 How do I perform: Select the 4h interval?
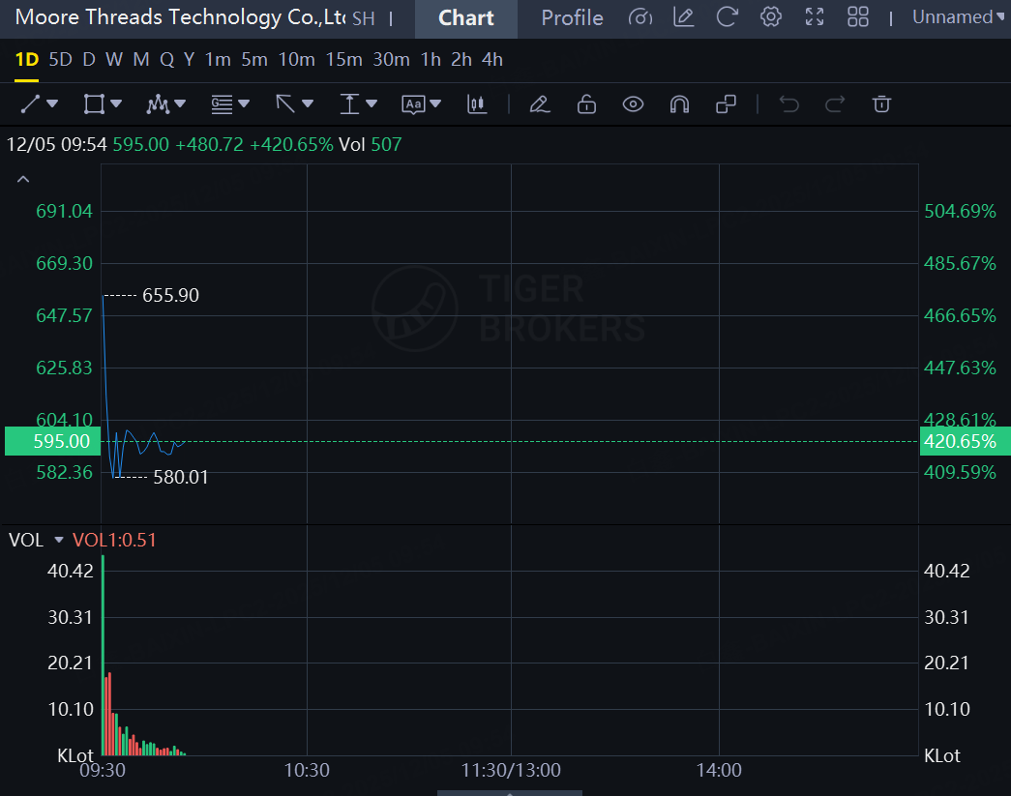pyautogui.click(x=492, y=60)
